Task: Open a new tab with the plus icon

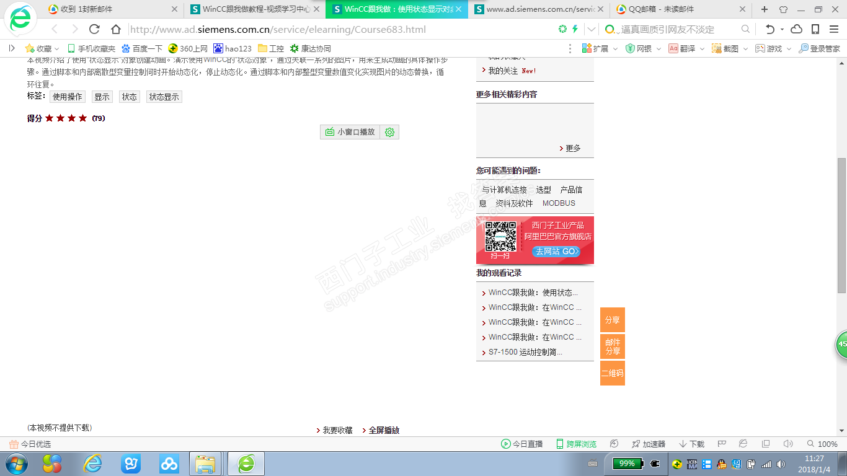Action: [764, 9]
